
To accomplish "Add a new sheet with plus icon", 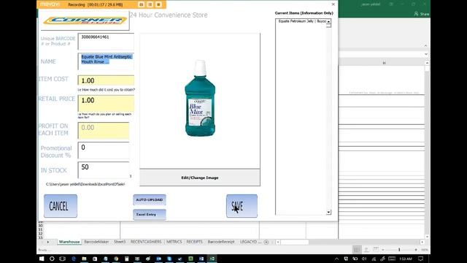I will tap(266, 242).
